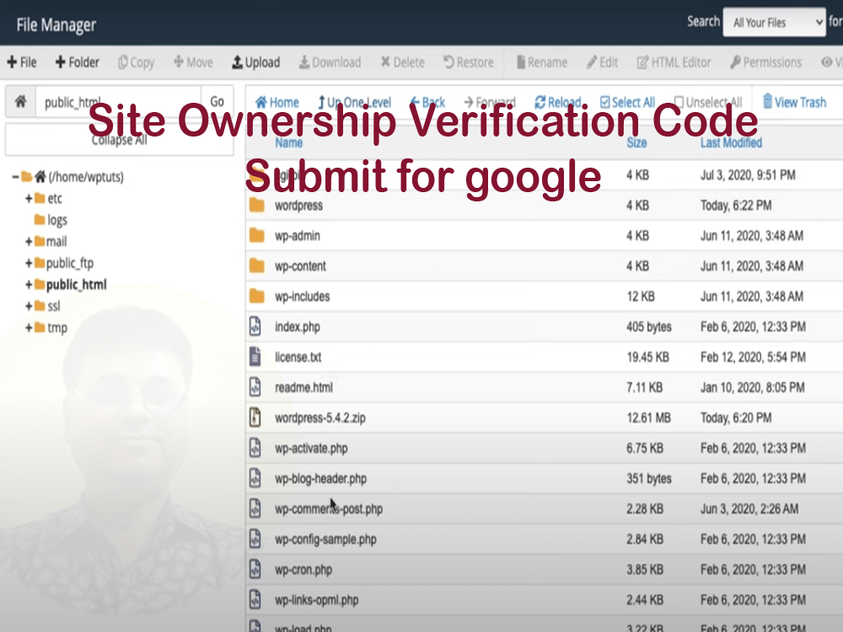This screenshot has height=632, width=843.
Task: Open the HTML Editor tool
Action: pyautogui.click(x=674, y=62)
